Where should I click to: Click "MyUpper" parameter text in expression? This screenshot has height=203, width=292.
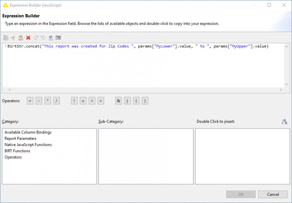coord(240,46)
